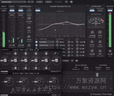This screenshot has height=96, width=114.
Task: Click the Load preset button
Action: click(x=39, y=2)
